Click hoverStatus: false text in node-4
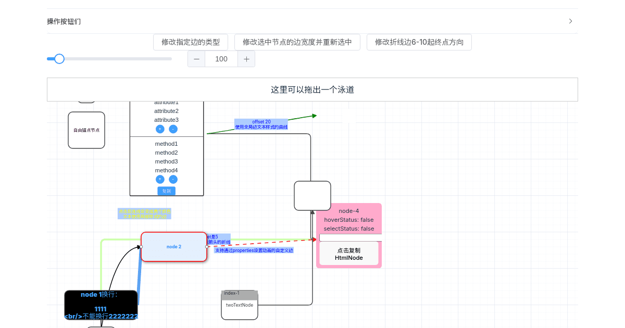The image size is (625, 328). 349,220
